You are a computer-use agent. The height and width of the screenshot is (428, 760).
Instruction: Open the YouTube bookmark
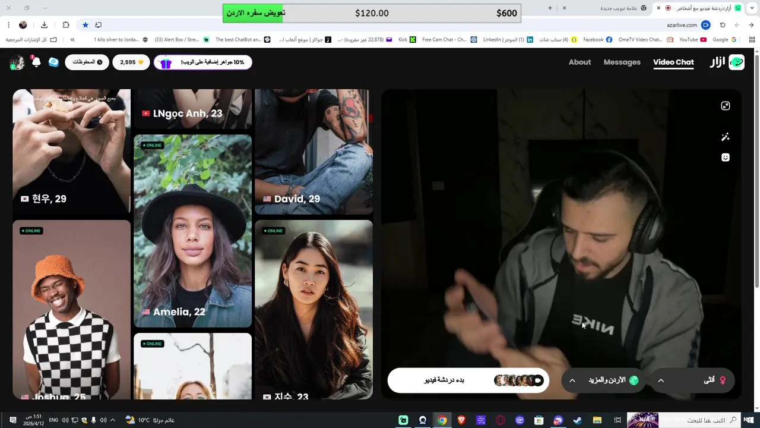692,40
